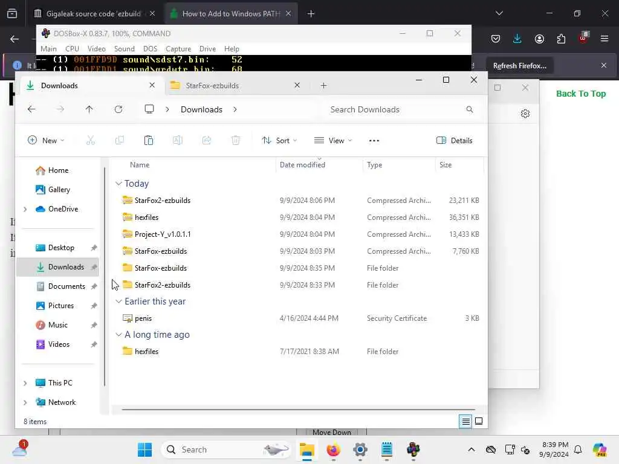
Task: Go back in File Explorer navigation
Action: [x=31, y=109]
